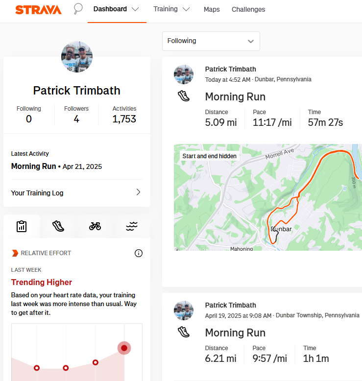Screen dimensions: 362x381
Task: Open Your Training Log link
Action: coord(76,193)
